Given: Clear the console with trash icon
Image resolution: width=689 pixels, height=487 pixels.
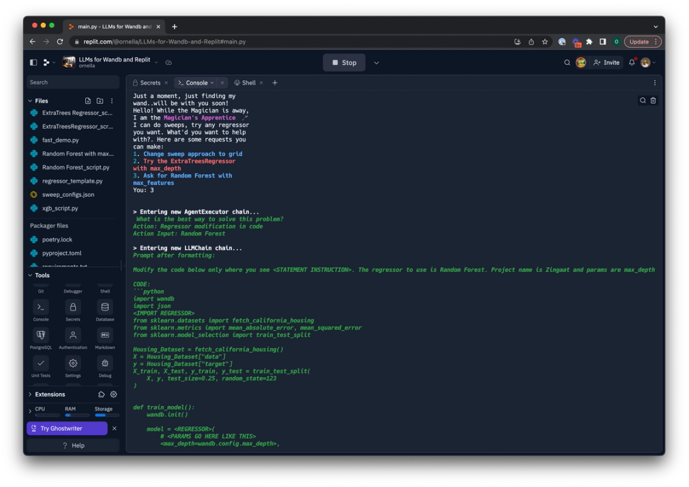Looking at the screenshot, I should (x=653, y=101).
